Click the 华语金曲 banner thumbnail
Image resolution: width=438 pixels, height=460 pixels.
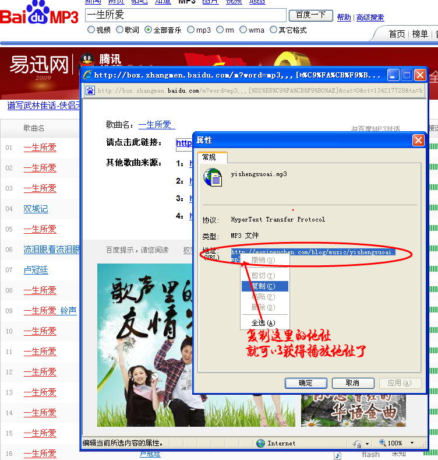354,410
